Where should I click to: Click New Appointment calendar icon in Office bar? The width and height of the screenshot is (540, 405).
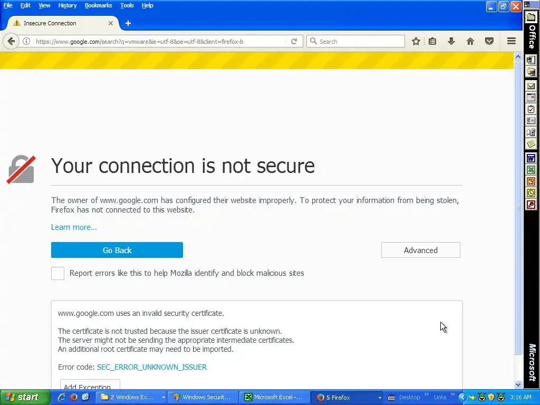tap(531, 98)
